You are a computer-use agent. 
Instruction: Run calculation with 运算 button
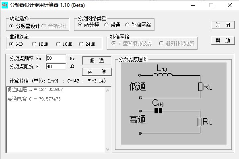click(97, 72)
